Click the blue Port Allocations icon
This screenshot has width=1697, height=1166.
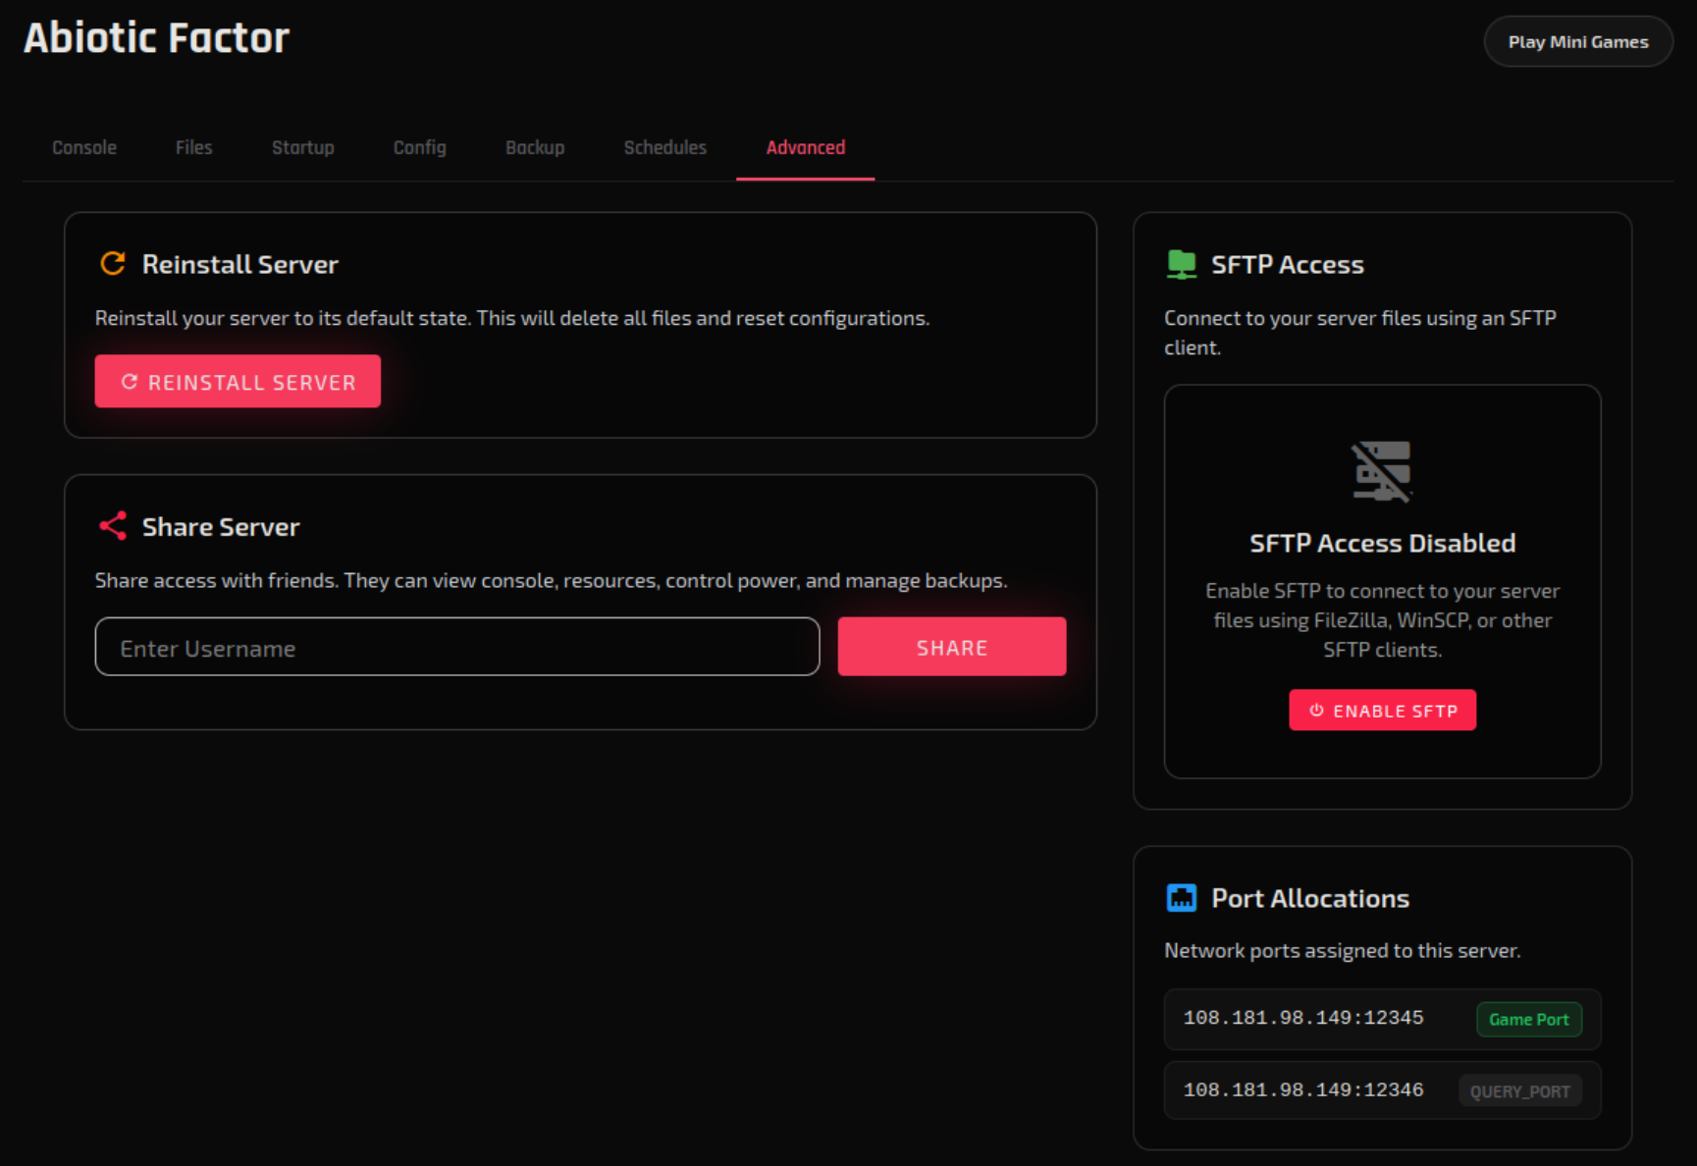pyautogui.click(x=1182, y=897)
